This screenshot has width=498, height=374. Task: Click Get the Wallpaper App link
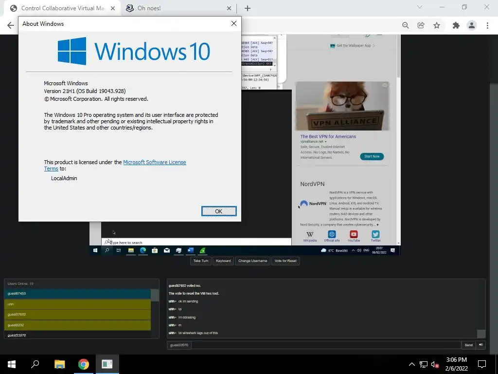pyautogui.click(x=353, y=45)
